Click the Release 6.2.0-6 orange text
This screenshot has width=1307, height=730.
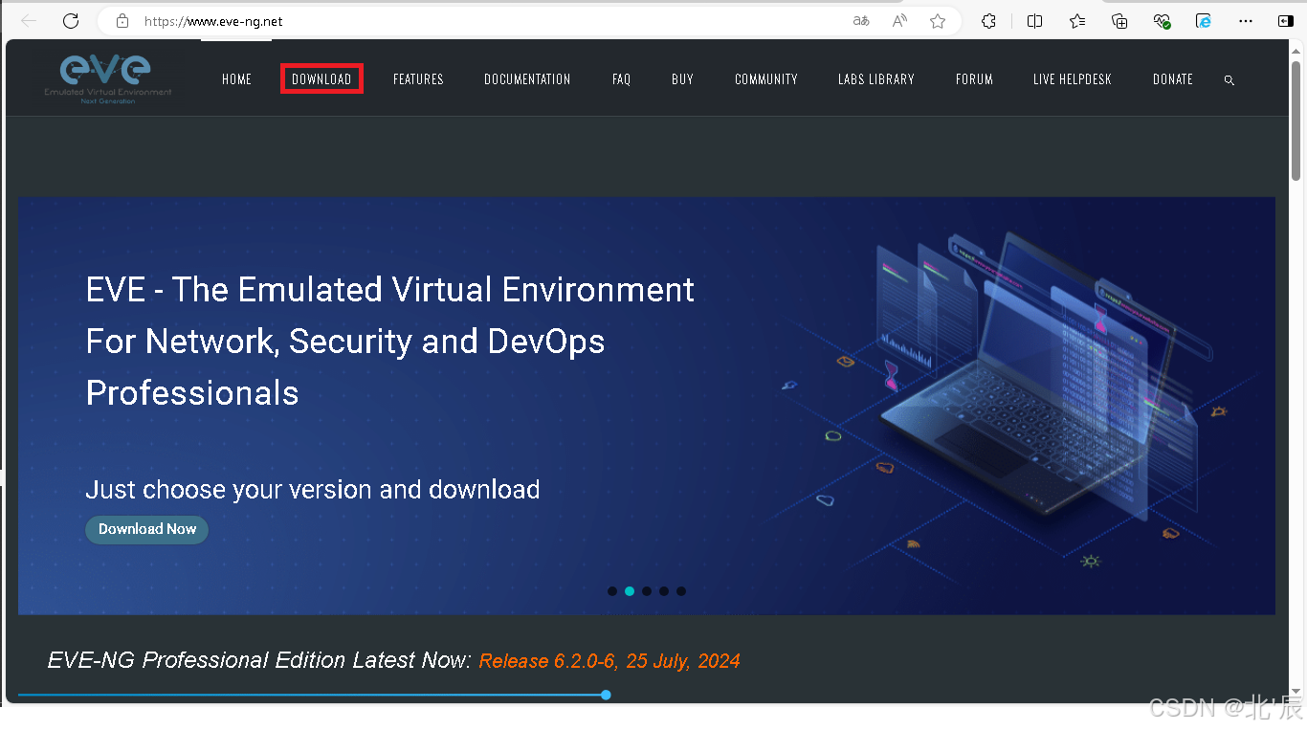click(609, 661)
